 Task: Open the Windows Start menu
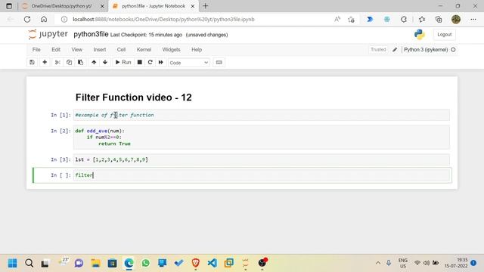click(x=12, y=263)
